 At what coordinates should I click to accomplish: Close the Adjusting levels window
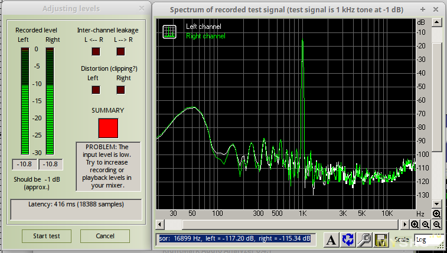click(142, 8)
